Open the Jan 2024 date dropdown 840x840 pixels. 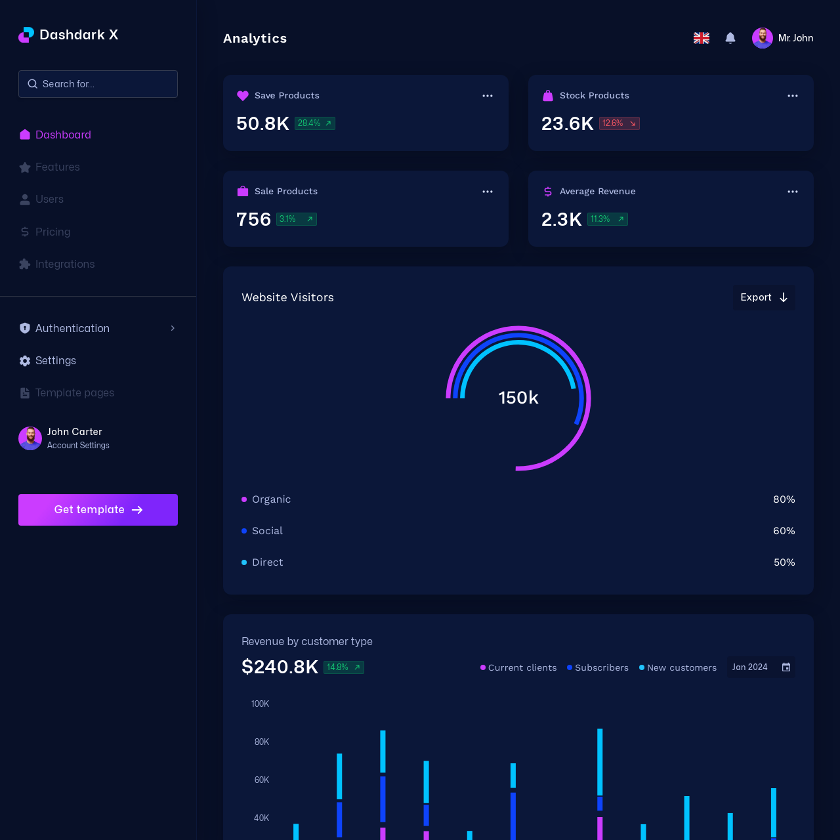pyautogui.click(x=750, y=667)
